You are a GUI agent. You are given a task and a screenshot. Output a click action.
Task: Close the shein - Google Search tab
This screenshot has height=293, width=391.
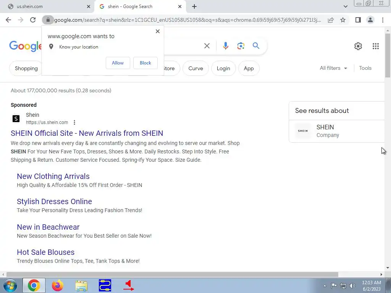click(x=180, y=6)
